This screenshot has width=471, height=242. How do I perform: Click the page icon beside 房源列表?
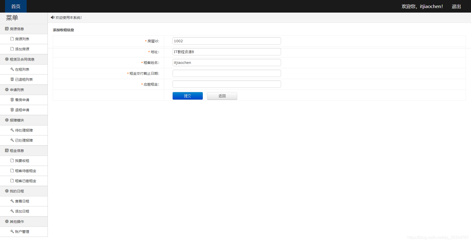[12, 39]
